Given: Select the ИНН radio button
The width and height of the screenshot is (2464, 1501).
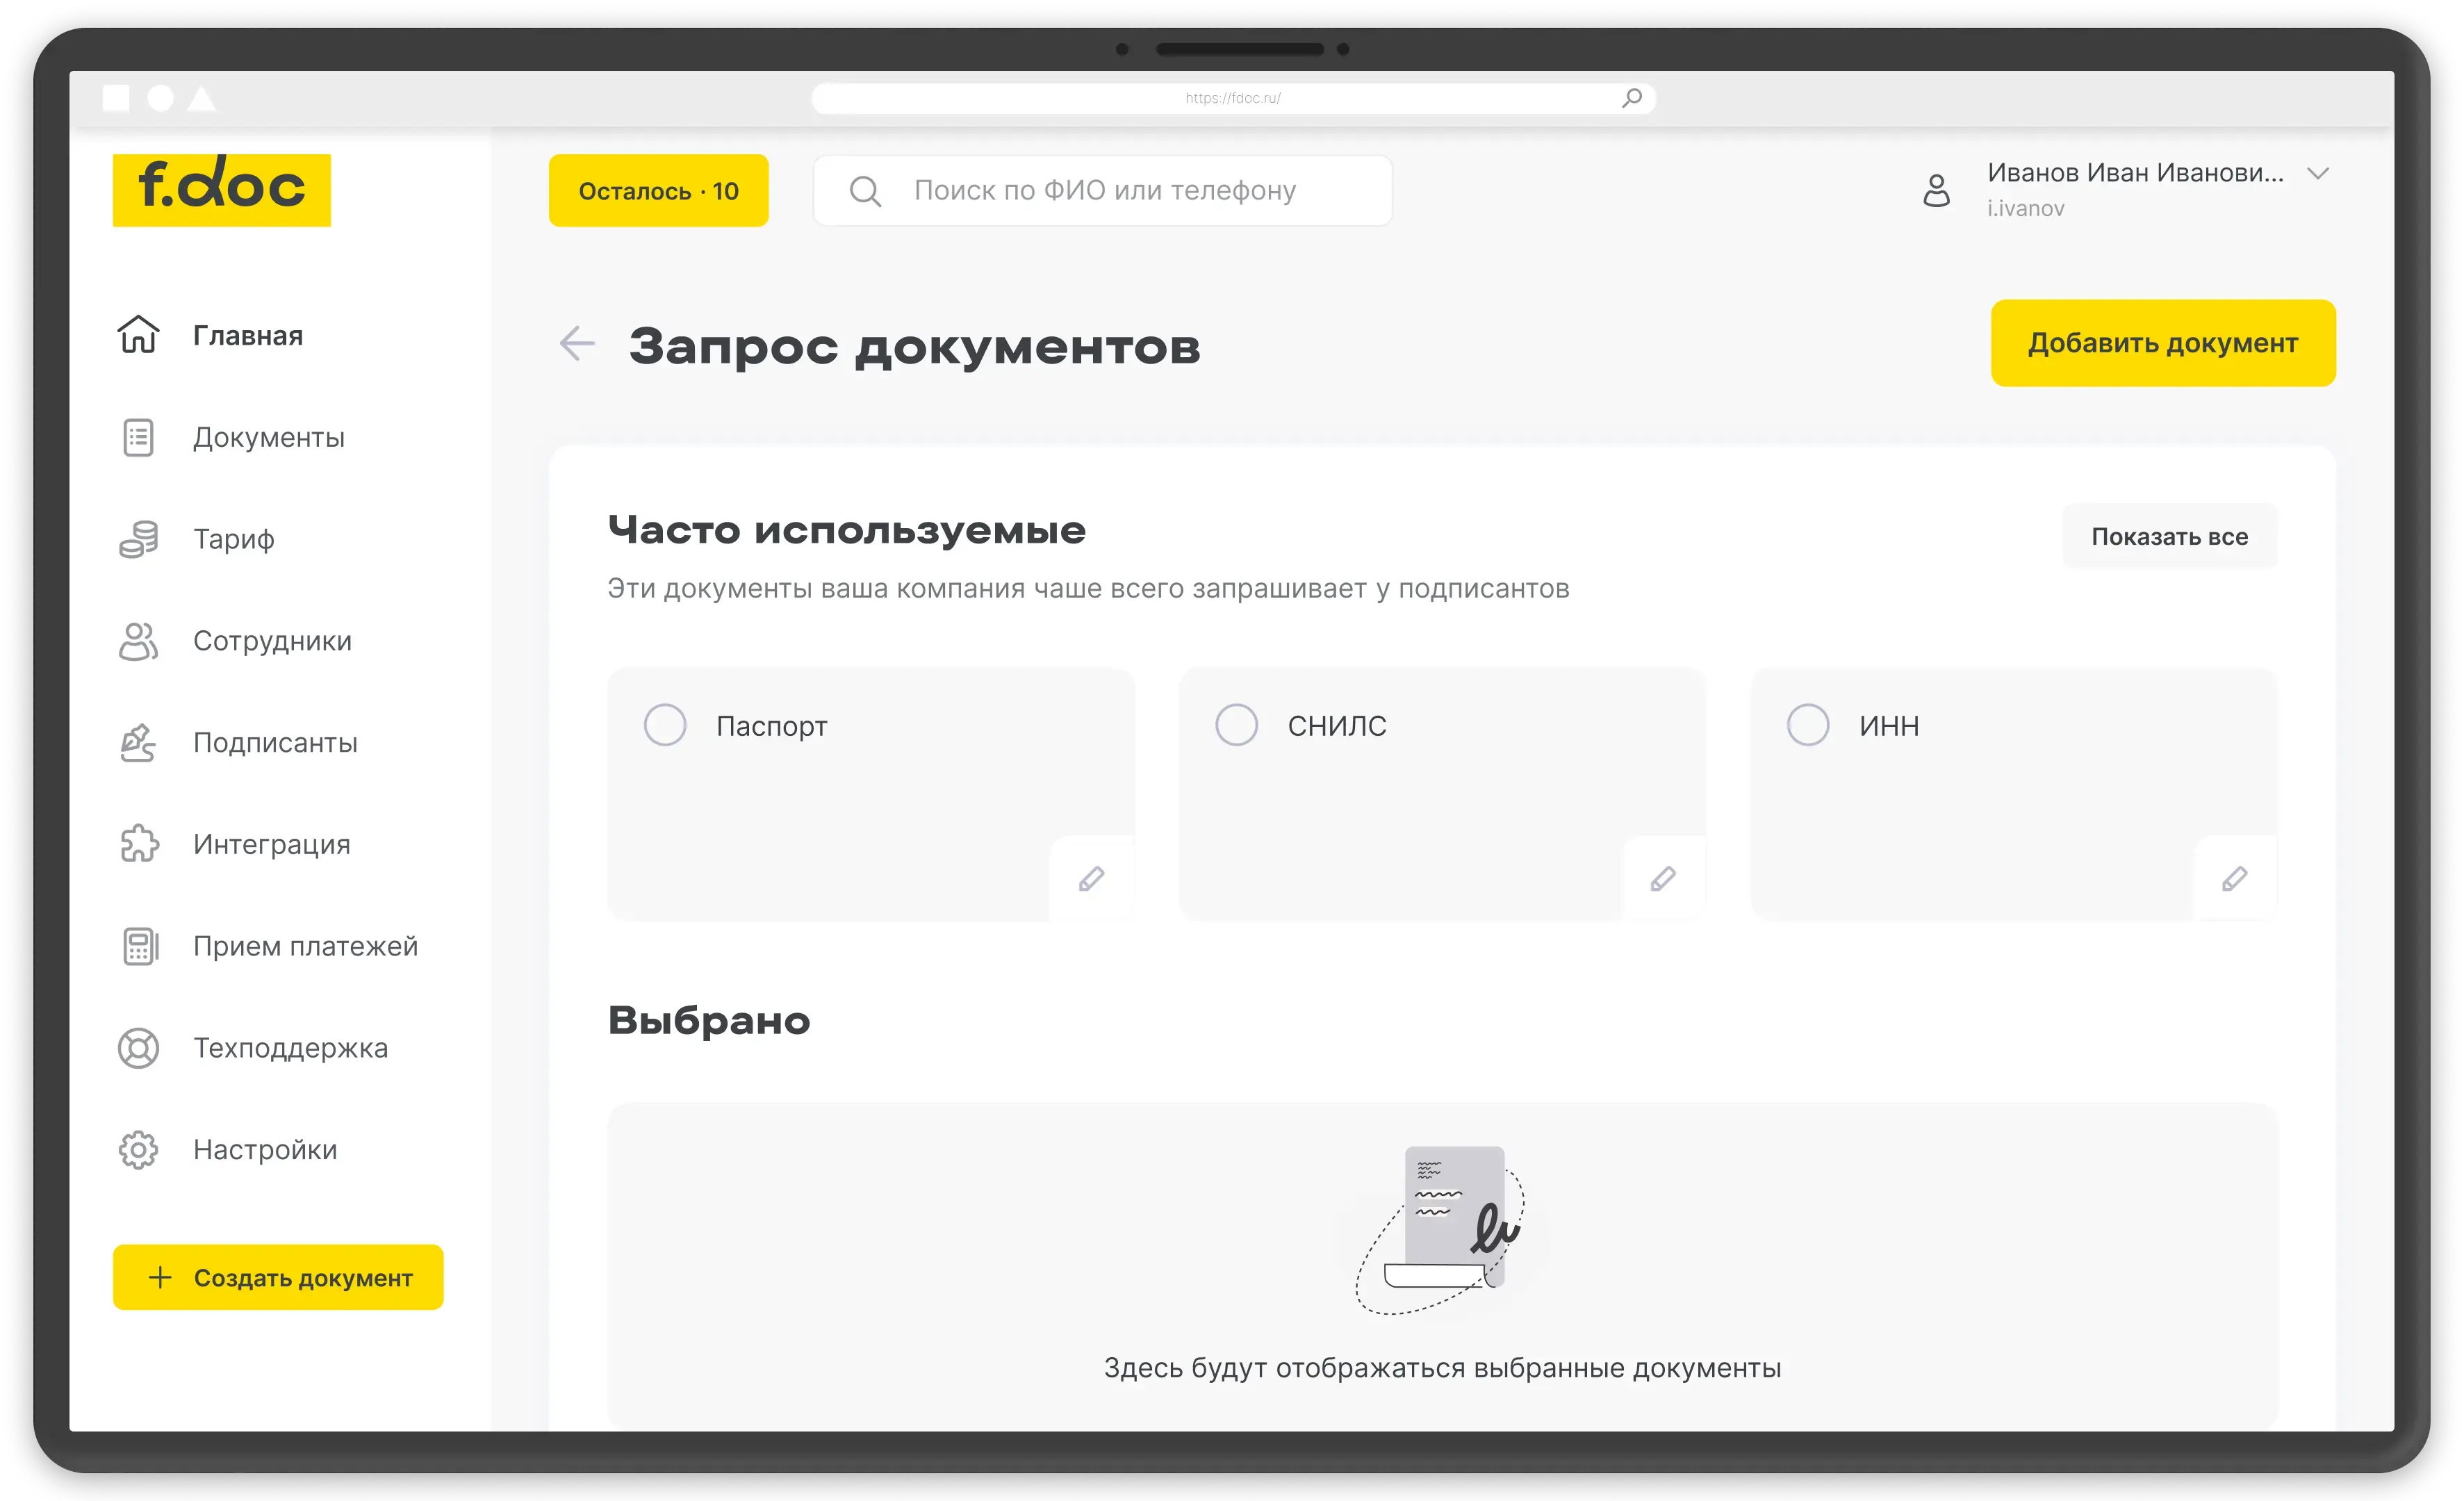Looking at the screenshot, I should tap(1808, 725).
